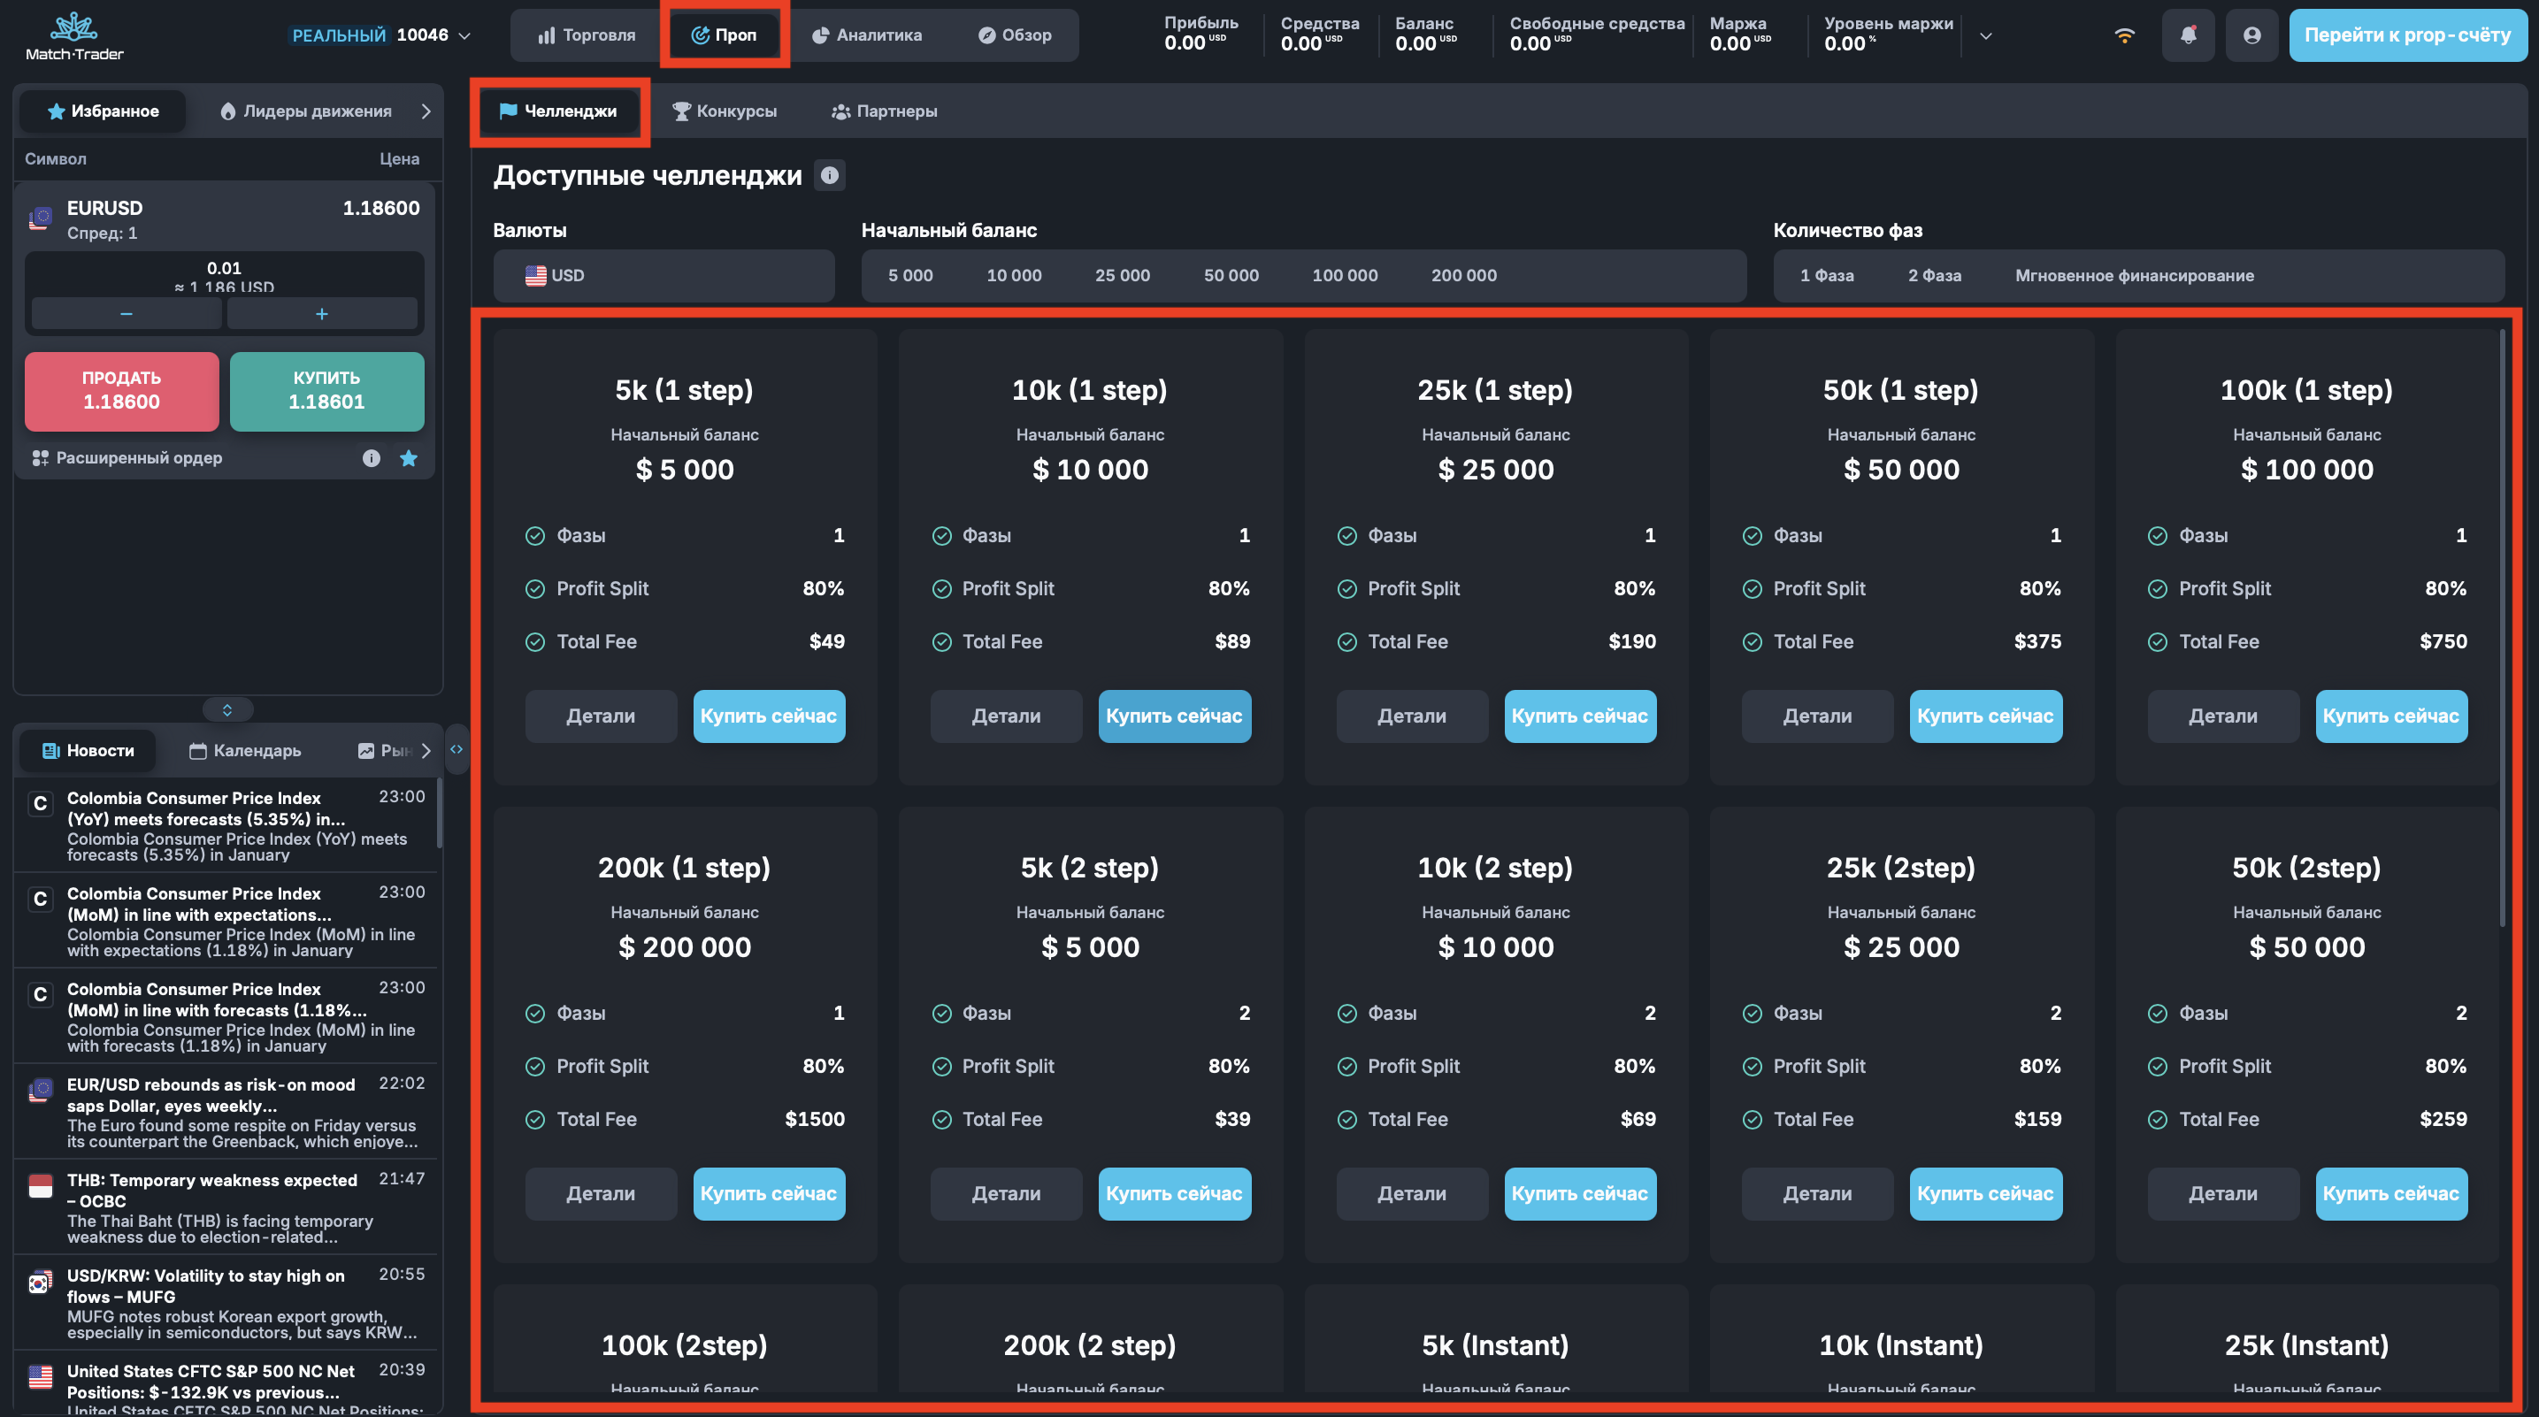2539x1417 pixels.
Task: Select the 2 Фаза phase filter
Action: pyautogui.click(x=1933, y=276)
